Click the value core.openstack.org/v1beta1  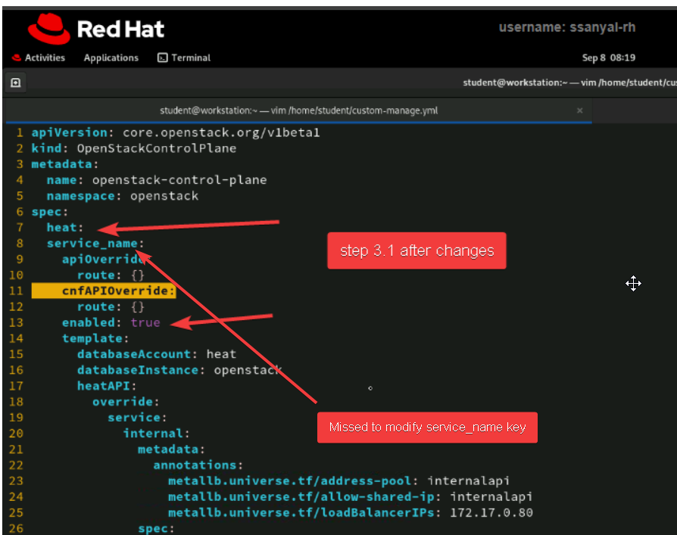pos(221,132)
